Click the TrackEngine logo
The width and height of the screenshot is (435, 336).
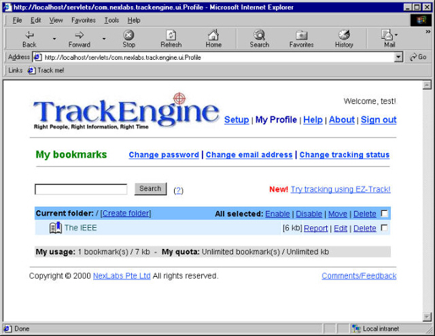pos(126,112)
